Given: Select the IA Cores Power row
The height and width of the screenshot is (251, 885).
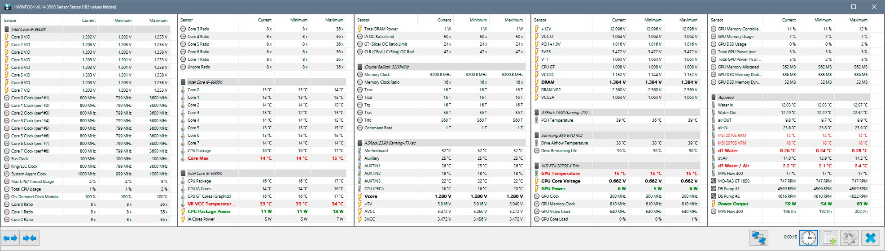Looking at the screenshot, I should point(263,219).
